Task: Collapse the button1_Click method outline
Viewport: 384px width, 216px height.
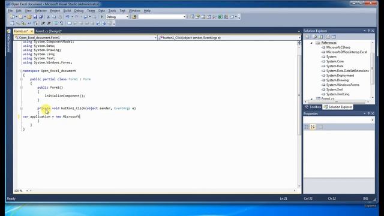Action: pyautogui.click(x=21, y=108)
